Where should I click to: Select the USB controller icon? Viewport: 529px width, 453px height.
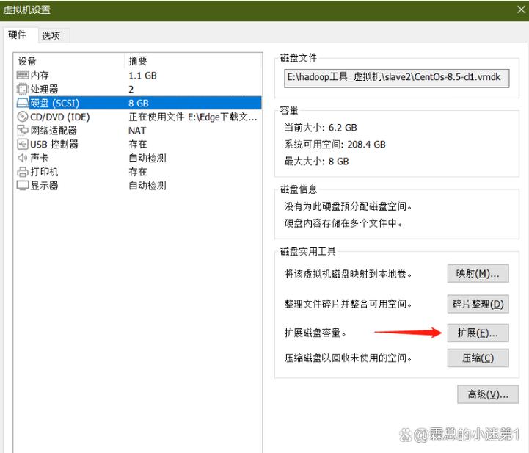[23, 145]
